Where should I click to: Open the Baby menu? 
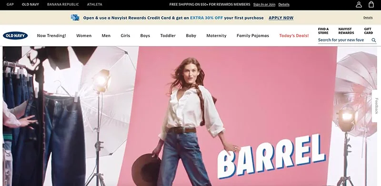[191, 36]
